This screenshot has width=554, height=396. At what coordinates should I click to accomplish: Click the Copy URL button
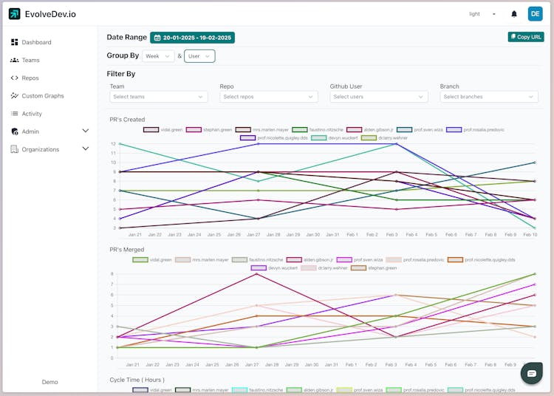coord(526,37)
